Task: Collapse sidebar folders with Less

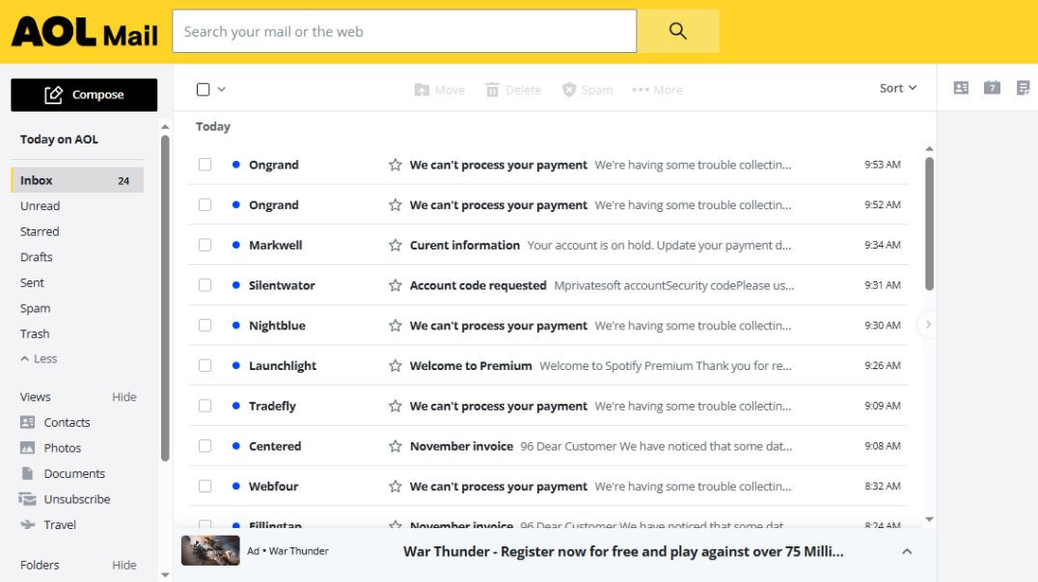Action: pyautogui.click(x=39, y=358)
